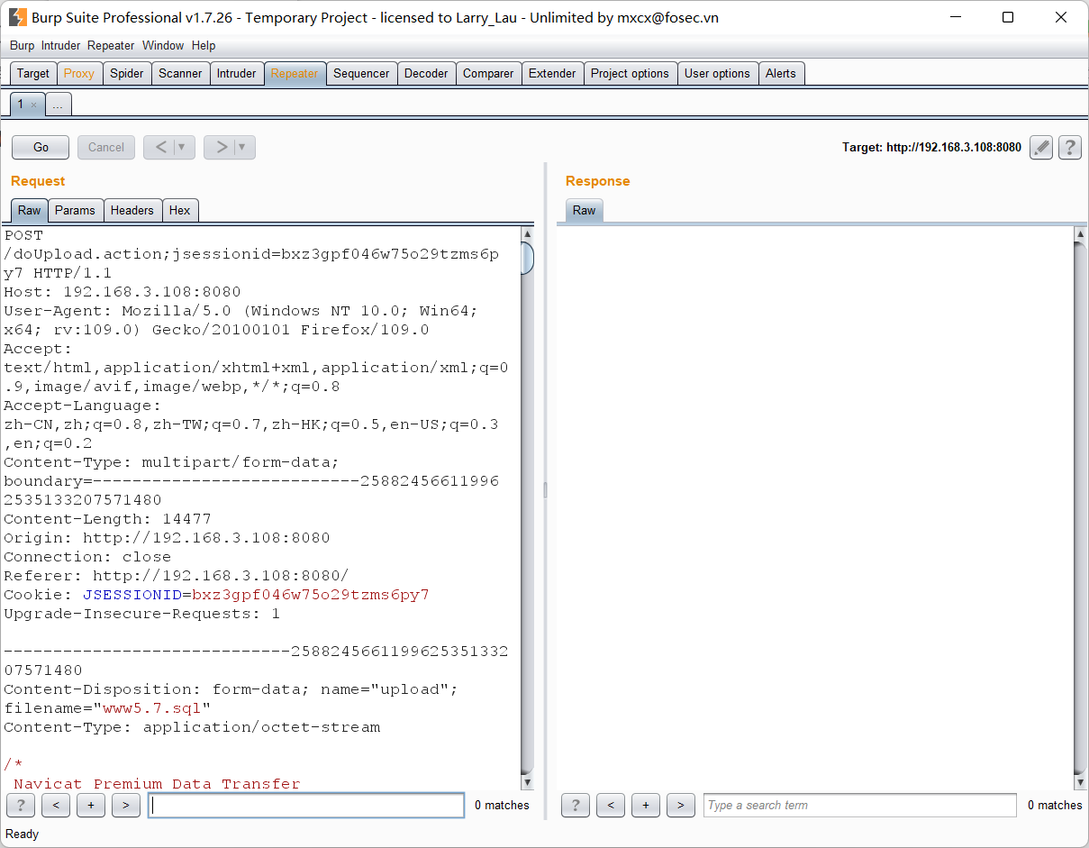The image size is (1089, 848).
Task: Click request pane scroll up arrow
Action: coord(527,234)
